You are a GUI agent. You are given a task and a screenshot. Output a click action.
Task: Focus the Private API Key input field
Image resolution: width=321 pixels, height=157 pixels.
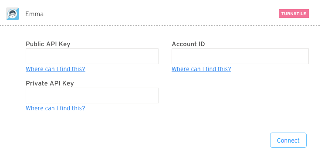point(92,96)
